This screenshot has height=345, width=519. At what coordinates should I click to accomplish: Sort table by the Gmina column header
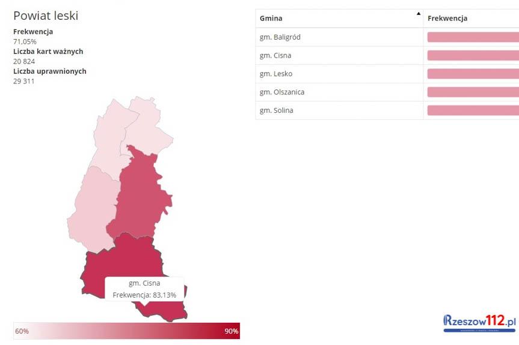(272, 19)
